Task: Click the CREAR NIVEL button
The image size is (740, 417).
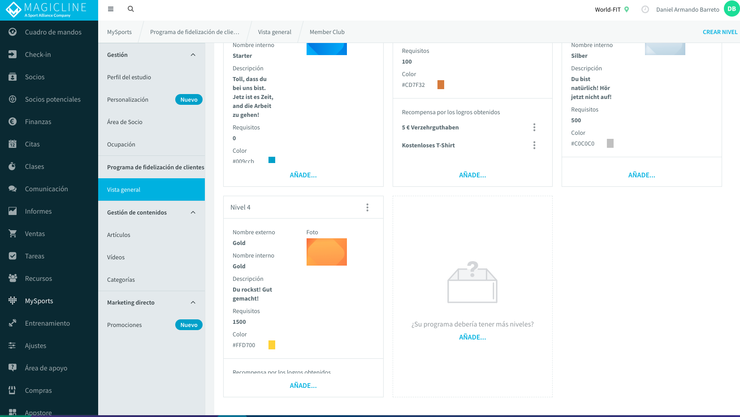Action: 720,32
